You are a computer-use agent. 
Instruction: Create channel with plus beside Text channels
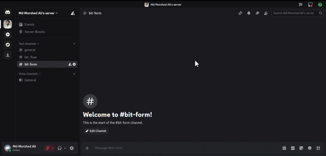(74, 44)
